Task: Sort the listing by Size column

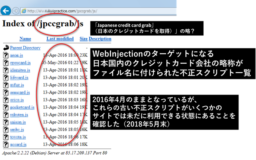Action: [x=83, y=38]
